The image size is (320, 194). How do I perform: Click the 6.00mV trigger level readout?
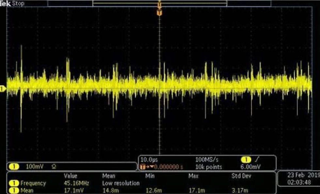click(250, 167)
